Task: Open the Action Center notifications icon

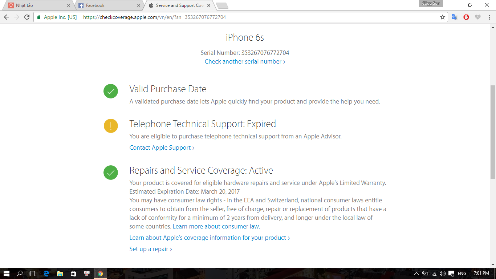Action: point(451,274)
